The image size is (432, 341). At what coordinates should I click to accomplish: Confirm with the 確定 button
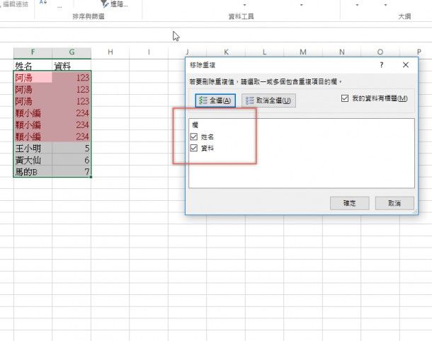tap(350, 203)
